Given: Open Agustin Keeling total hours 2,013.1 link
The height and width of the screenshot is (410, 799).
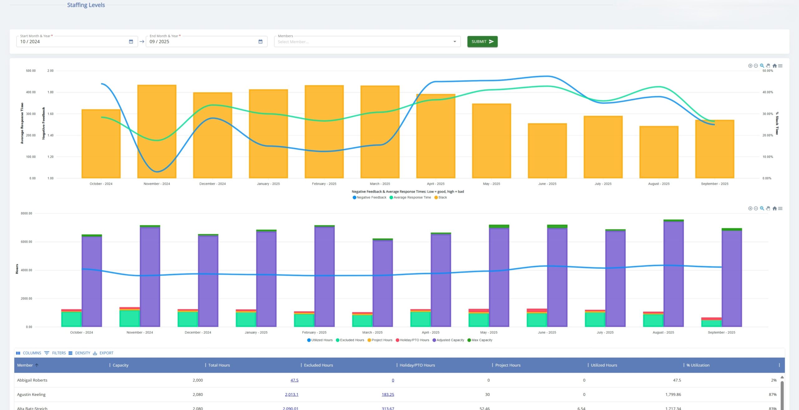Looking at the screenshot, I should pos(292,394).
